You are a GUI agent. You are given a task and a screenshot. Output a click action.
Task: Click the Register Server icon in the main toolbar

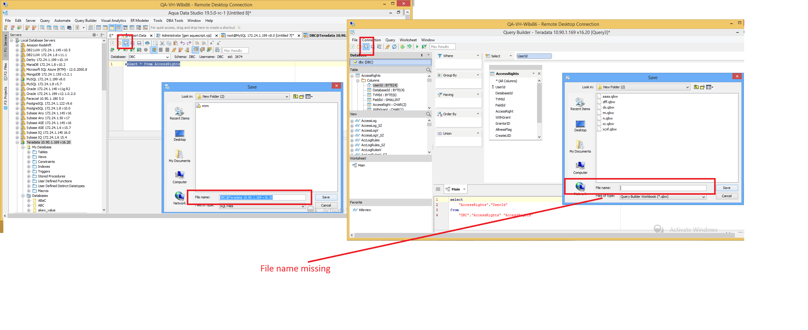[6, 28]
